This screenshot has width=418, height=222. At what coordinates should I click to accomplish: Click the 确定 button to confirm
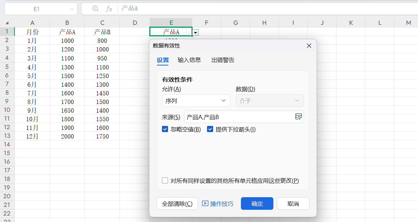[257, 203]
